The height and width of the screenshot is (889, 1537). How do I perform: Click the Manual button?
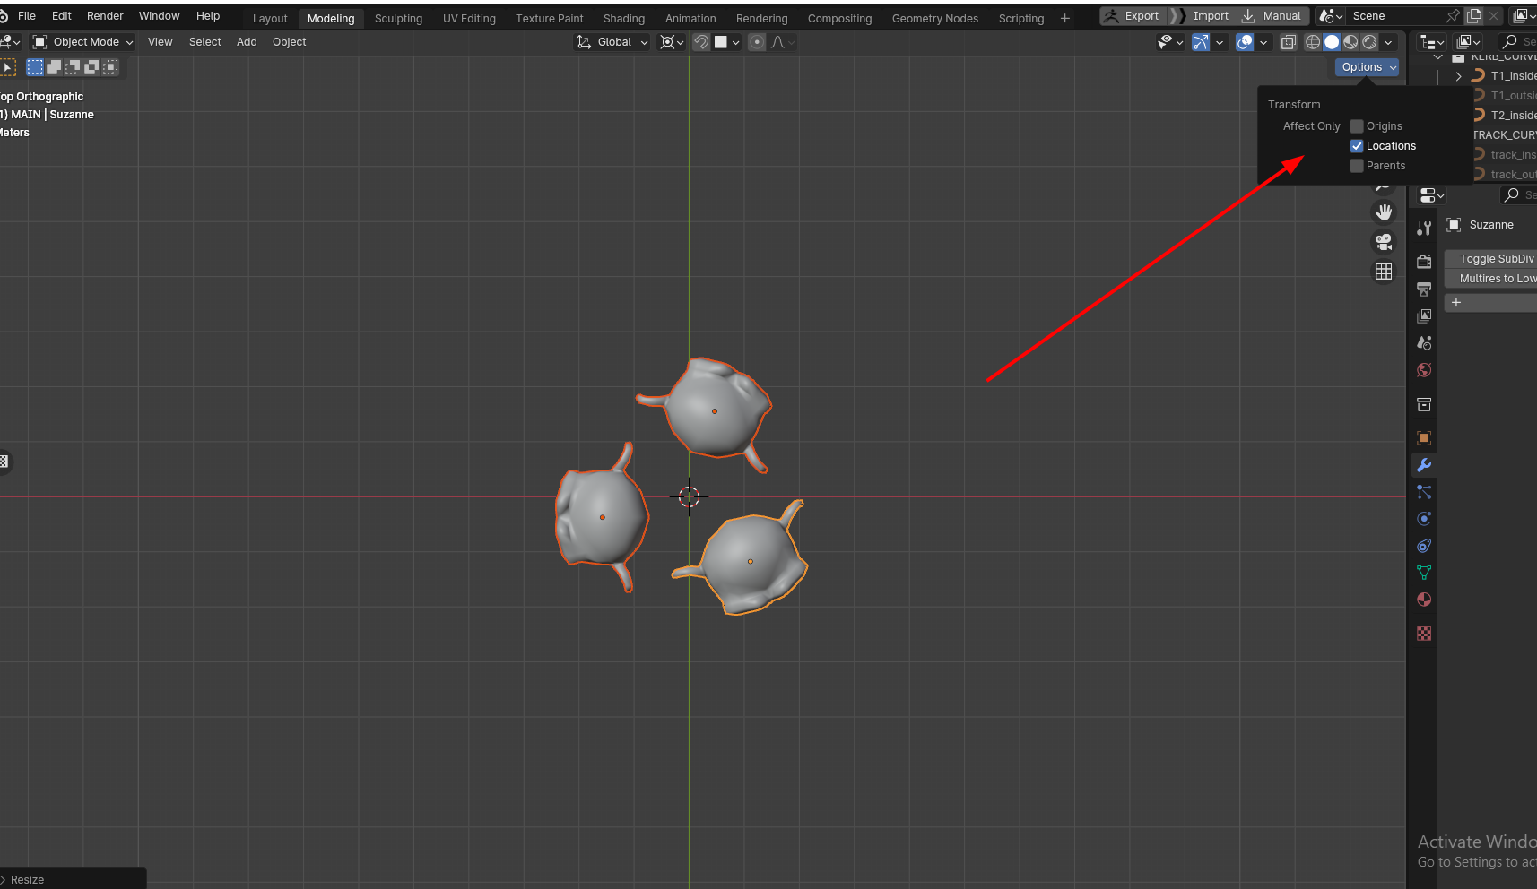pos(1272,16)
